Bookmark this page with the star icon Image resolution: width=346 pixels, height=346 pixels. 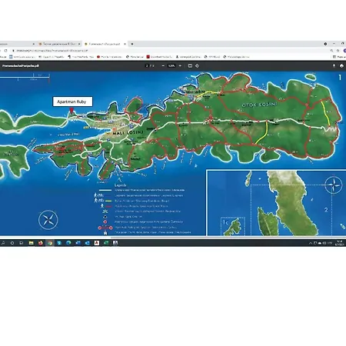(x=338, y=51)
